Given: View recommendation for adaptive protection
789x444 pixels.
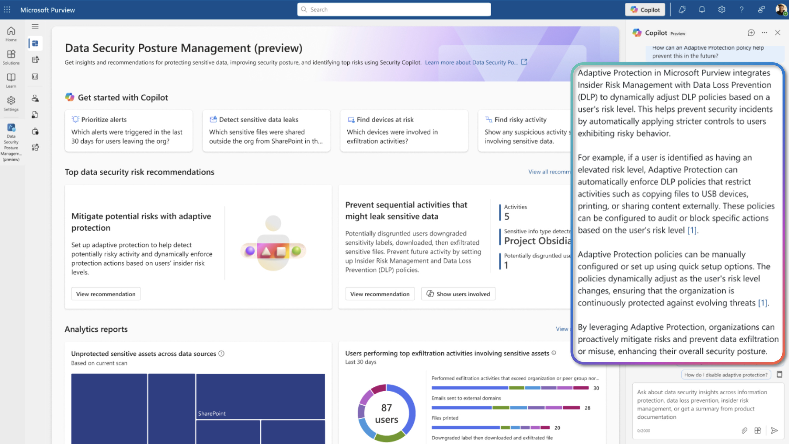Looking at the screenshot, I should pos(106,294).
